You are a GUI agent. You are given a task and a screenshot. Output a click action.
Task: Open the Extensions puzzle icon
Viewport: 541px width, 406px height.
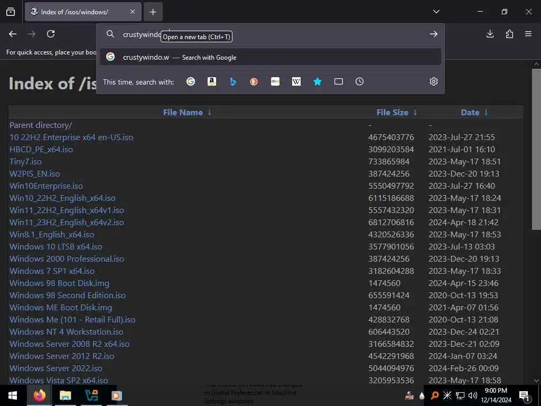click(509, 34)
